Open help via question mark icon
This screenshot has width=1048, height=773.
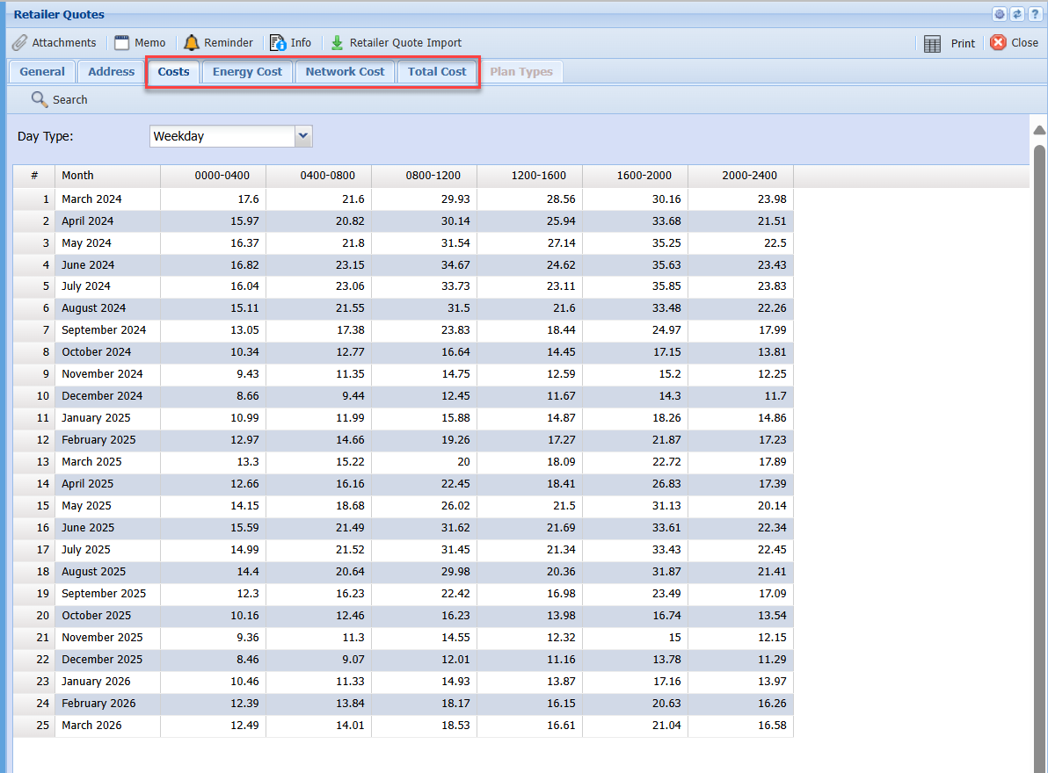coord(1035,14)
